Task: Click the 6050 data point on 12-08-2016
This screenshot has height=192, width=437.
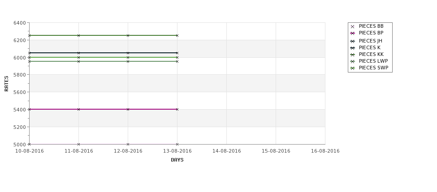Action: (x=128, y=53)
